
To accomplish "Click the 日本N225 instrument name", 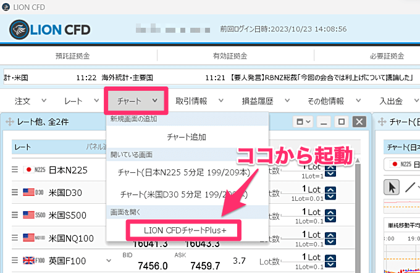I will click(x=68, y=170).
